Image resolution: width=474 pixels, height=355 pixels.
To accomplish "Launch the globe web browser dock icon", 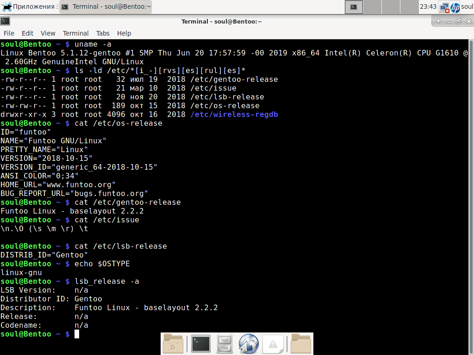I will click(x=249, y=343).
